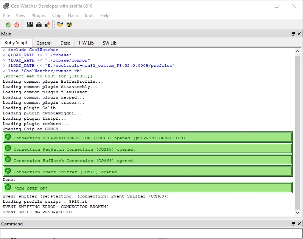The height and width of the screenshot is (239, 303).
Task: Switch to the SW Lib tab
Action: point(109,43)
